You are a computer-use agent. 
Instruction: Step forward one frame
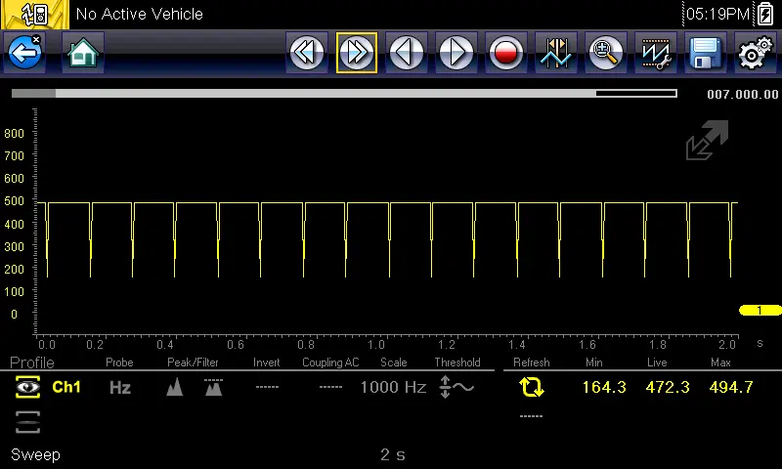tap(456, 53)
